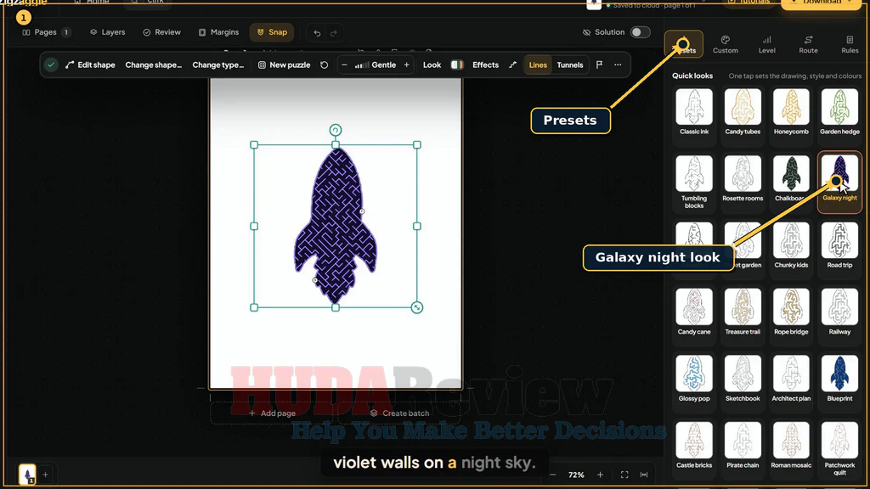Click the New puzzle button
The image size is (870, 489).
[x=284, y=65]
